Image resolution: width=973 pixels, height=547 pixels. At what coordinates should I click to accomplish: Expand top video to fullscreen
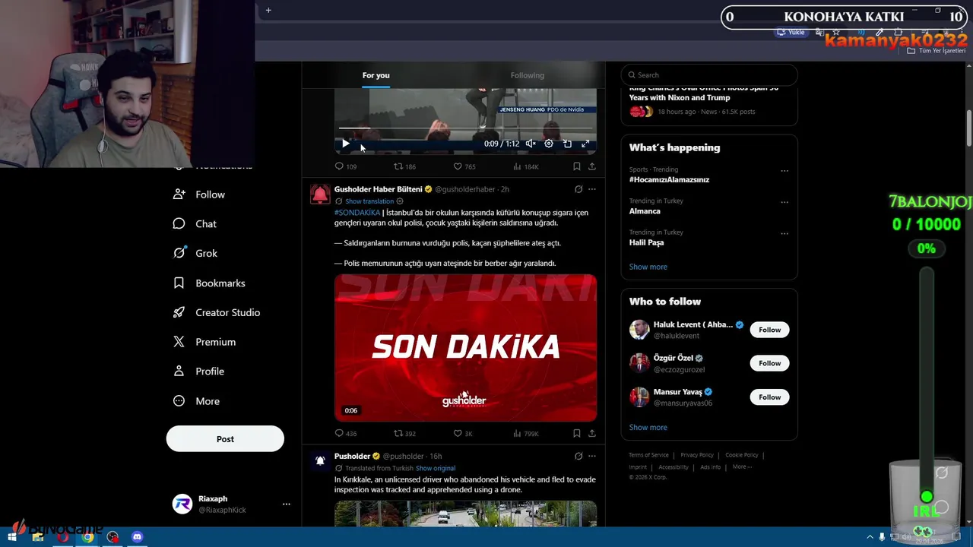585,144
